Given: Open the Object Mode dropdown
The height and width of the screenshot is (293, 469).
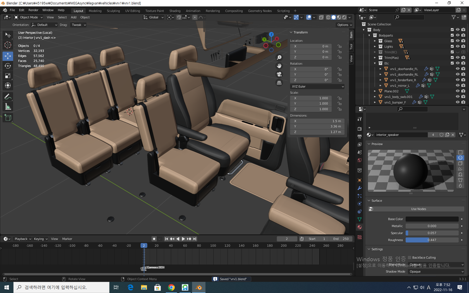Looking at the screenshot, I should click(x=29, y=17).
